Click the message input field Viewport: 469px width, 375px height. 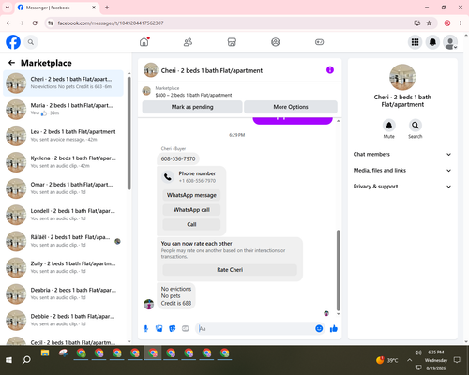[x=255, y=328]
